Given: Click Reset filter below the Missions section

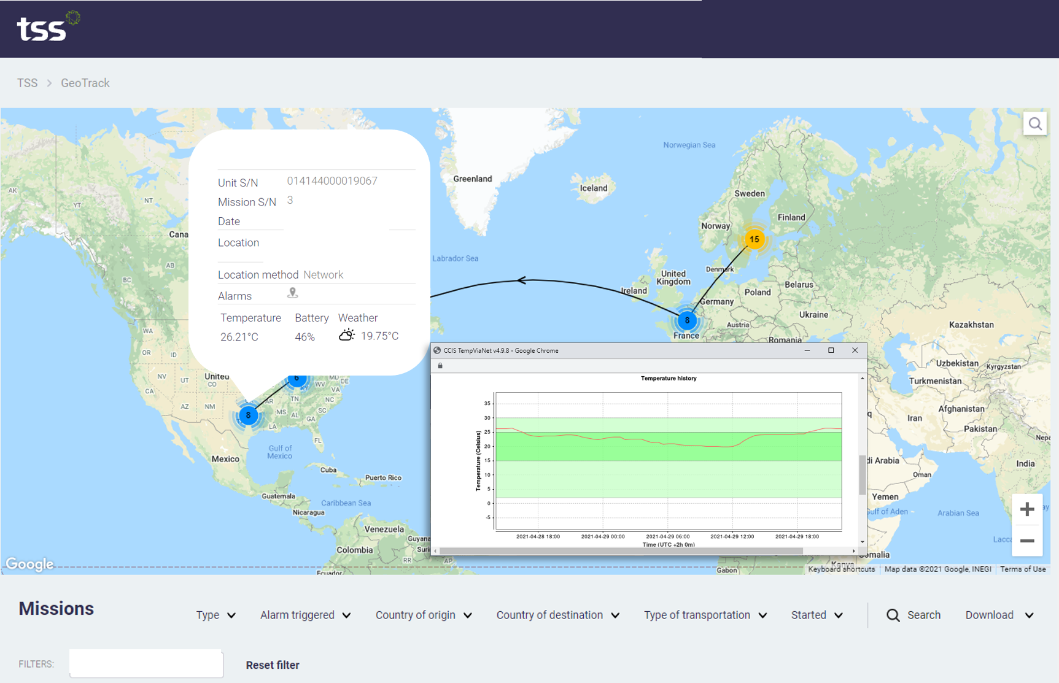Looking at the screenshot, I should pyautogui.click(x=273, y=665).
